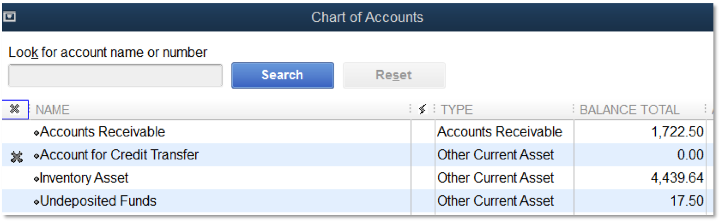Click the 17.50 balance cell
The width and height of the screenshot is (720, 221).
(686, 201)
